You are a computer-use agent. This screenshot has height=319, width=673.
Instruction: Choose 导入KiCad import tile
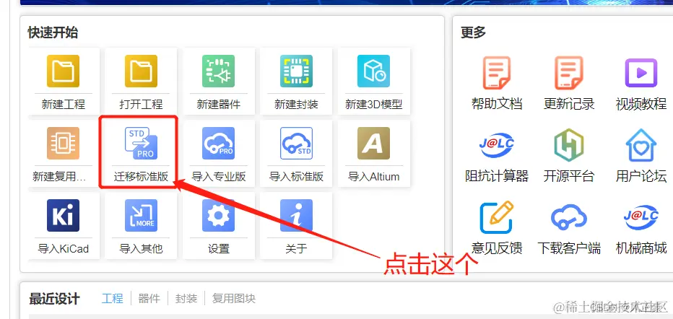pos(64,225)
